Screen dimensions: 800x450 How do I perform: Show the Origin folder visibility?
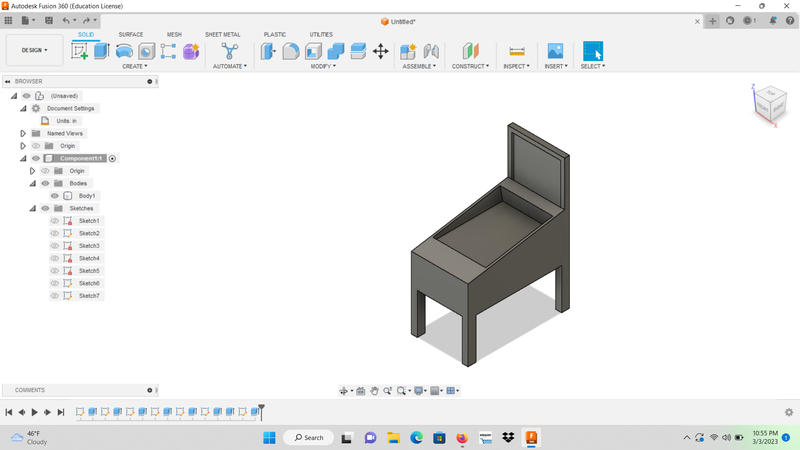coord(36,145)
